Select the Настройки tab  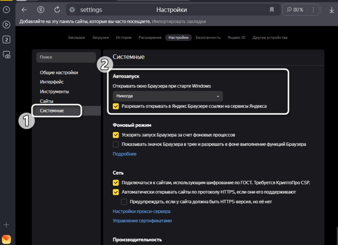coord(179,38)
